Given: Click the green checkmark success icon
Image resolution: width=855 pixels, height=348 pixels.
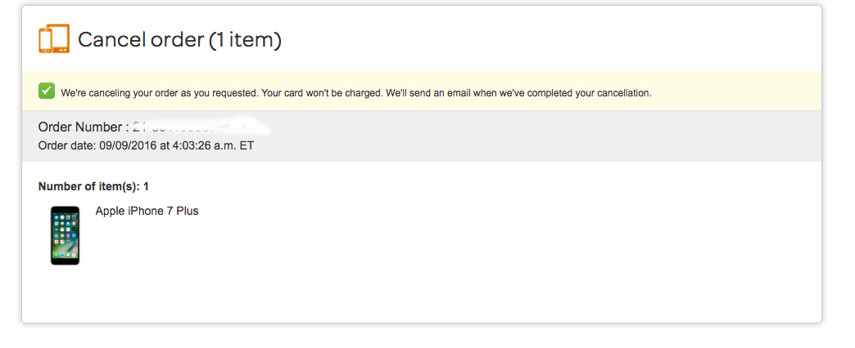Looking at the screenshot, I should coord(47,91).
